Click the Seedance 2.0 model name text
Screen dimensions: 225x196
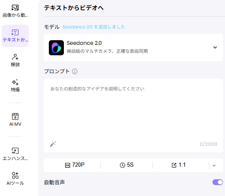pos(84,43)
